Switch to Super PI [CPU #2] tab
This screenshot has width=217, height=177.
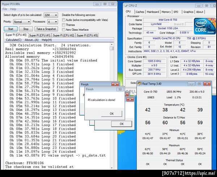(63, 35)
